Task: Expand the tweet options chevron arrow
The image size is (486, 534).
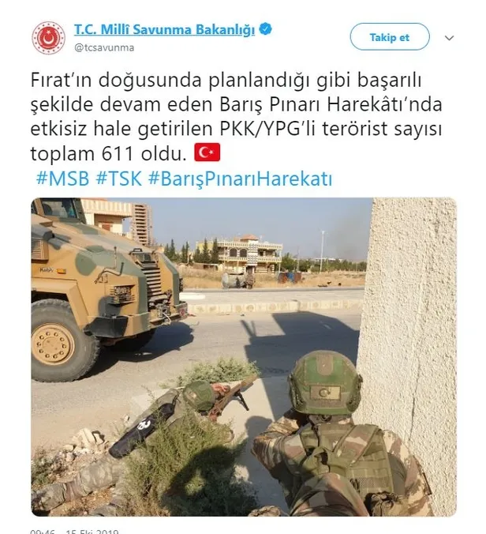Action: click(449, 38)
